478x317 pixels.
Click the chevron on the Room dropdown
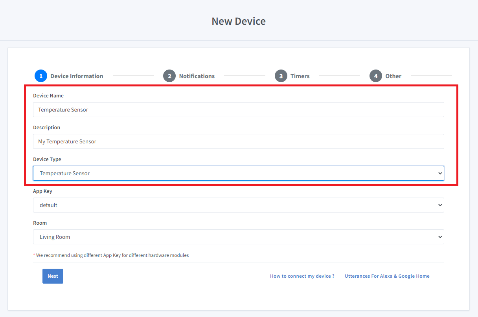[439, 236]
